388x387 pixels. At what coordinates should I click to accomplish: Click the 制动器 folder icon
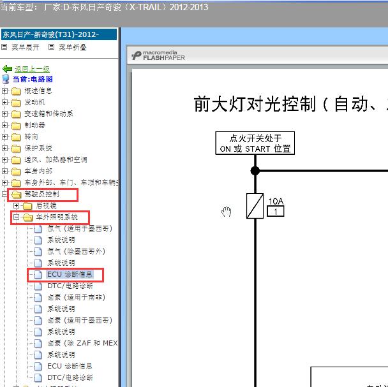coord(16,126)
